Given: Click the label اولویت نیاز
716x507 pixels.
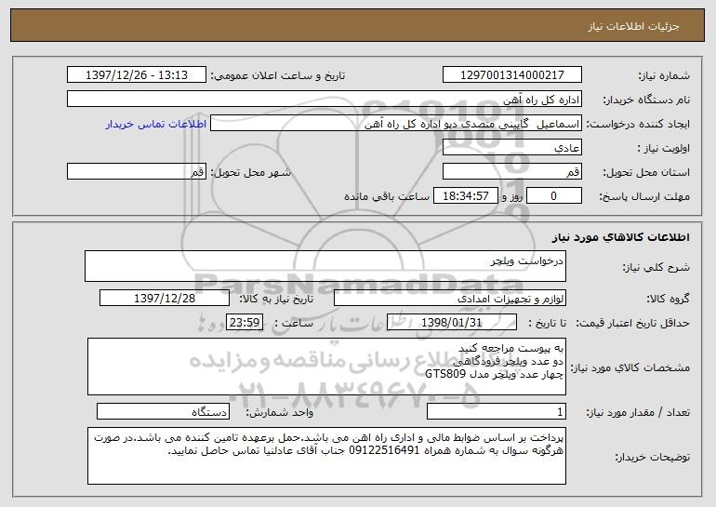Looking at the screenshot, I should click(x=664, y=148).
